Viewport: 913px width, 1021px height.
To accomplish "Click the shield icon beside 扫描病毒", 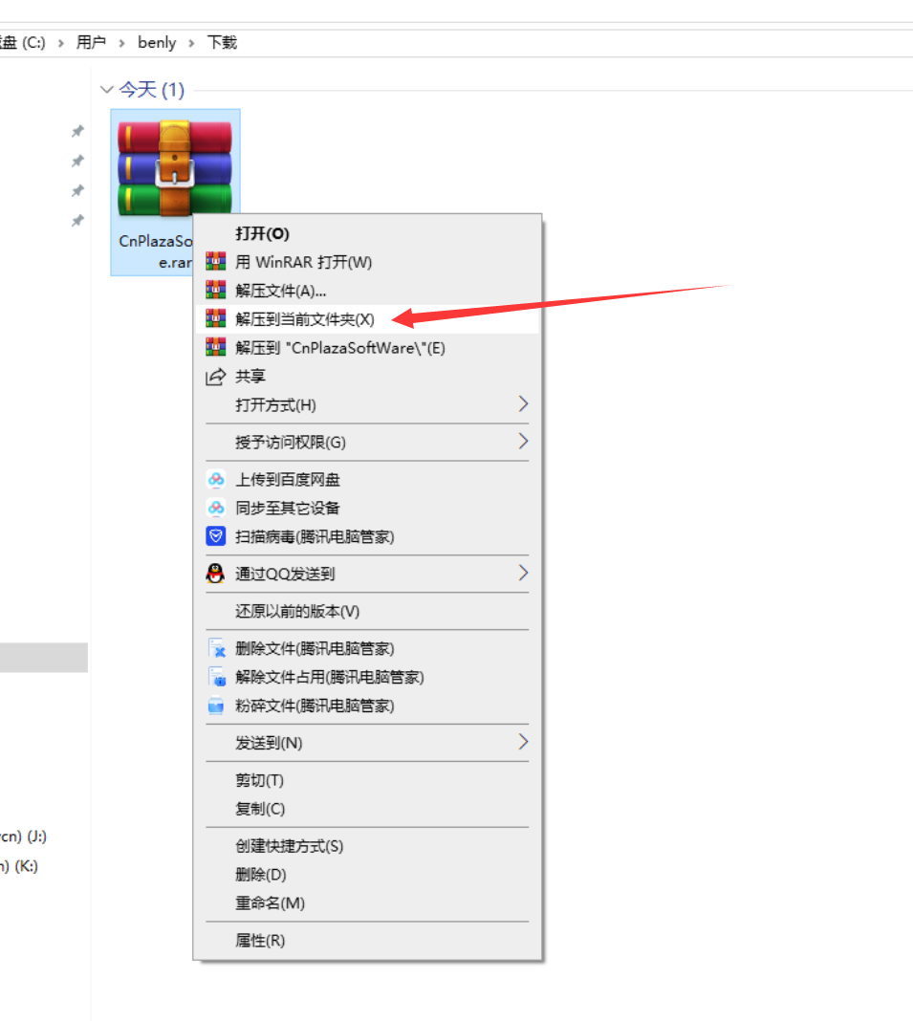I will coord(216,537).
